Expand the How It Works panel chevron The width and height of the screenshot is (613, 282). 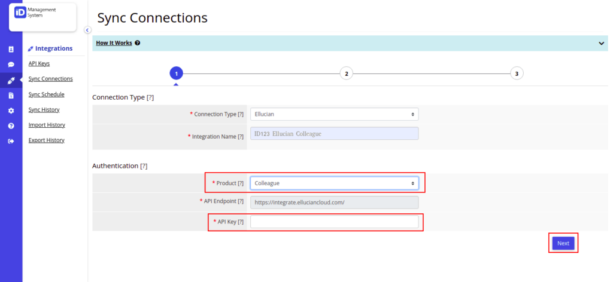pos(601,43)
